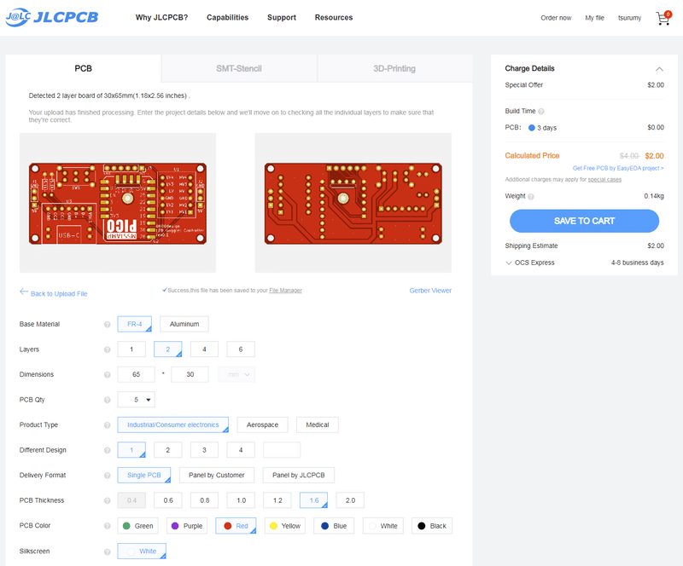The image size is (683, 566).
Task: Open the Support menu
Action: click(282, 17)
